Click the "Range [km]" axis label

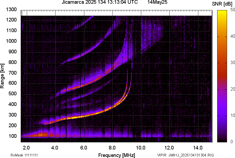[x=2, y=76]
